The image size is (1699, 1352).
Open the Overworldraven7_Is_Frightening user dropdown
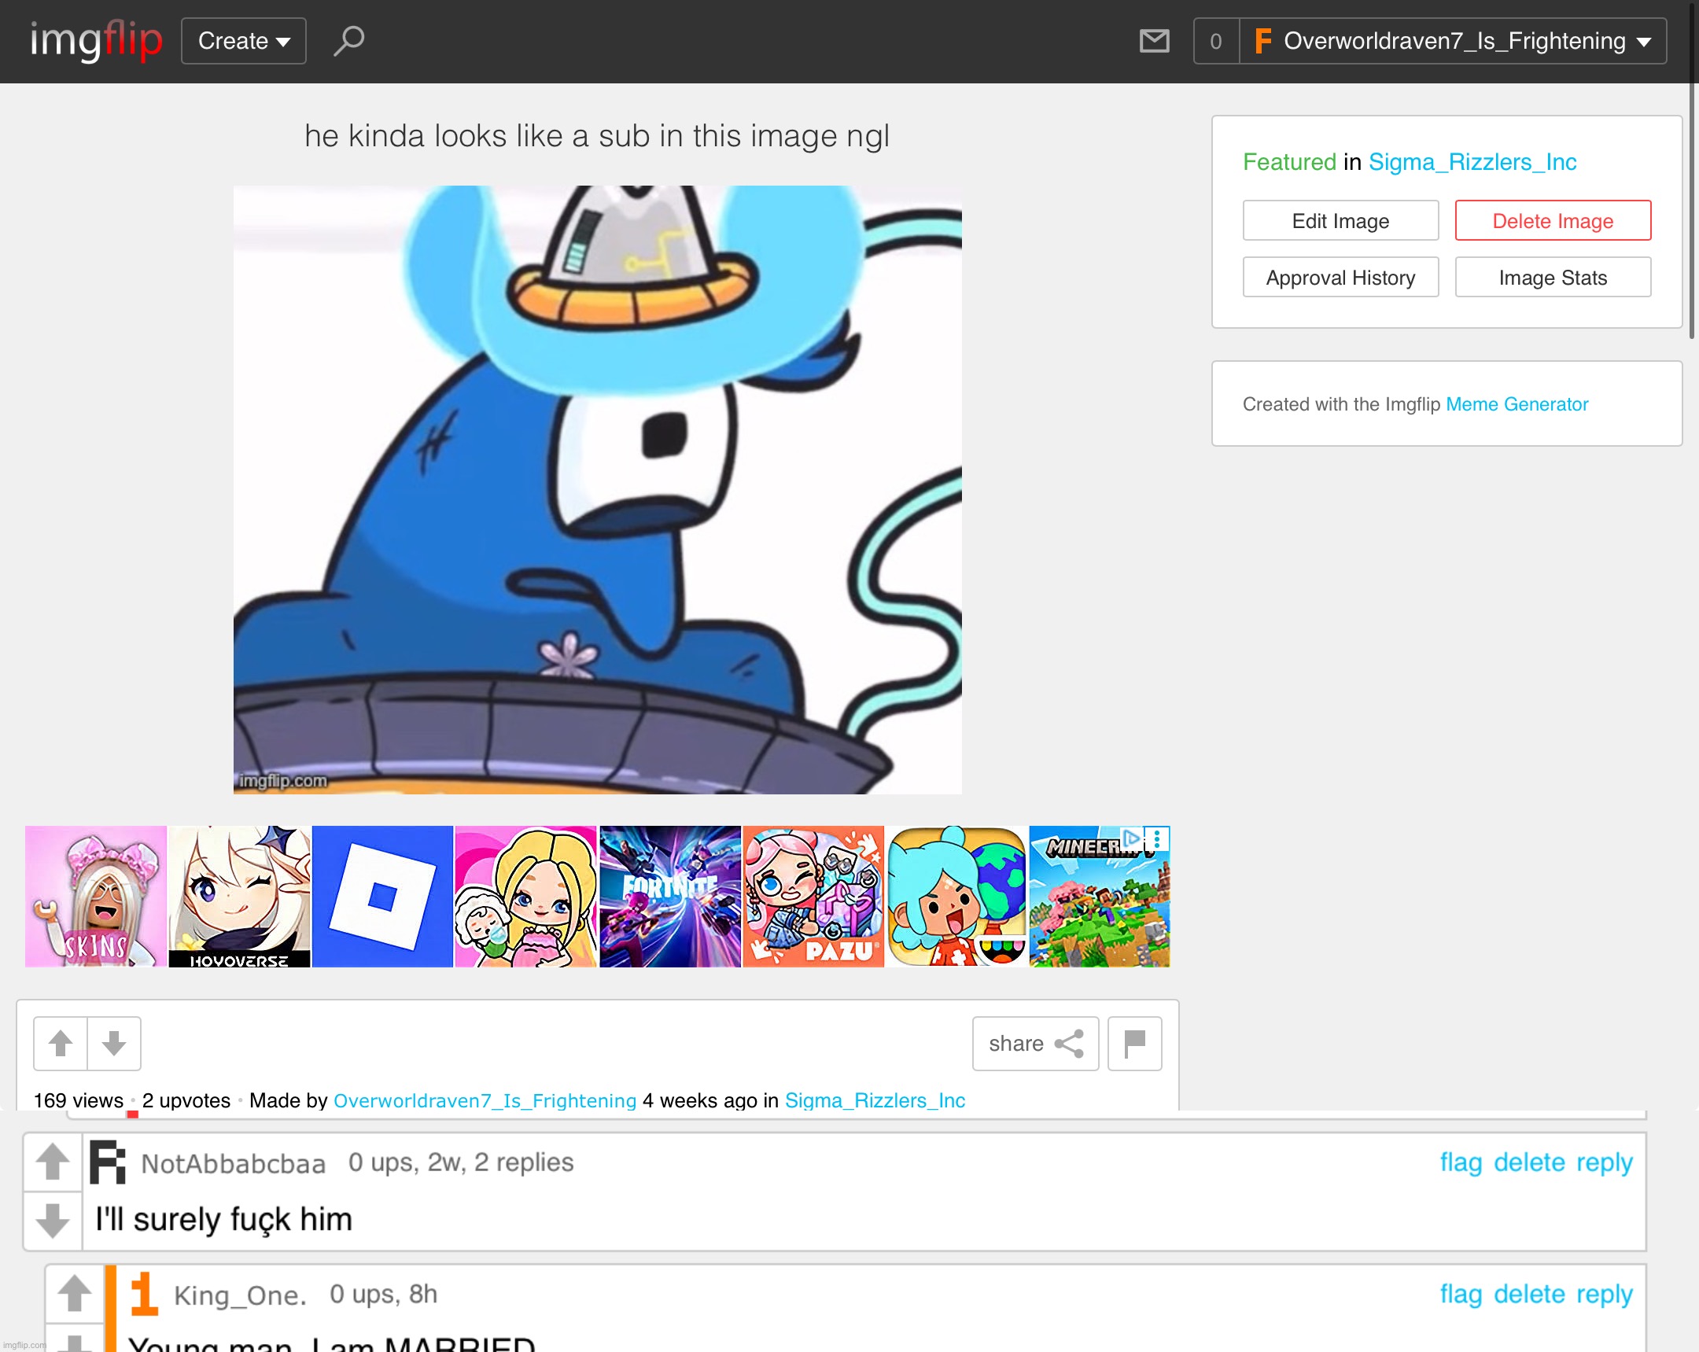(x=1453, y=41)
